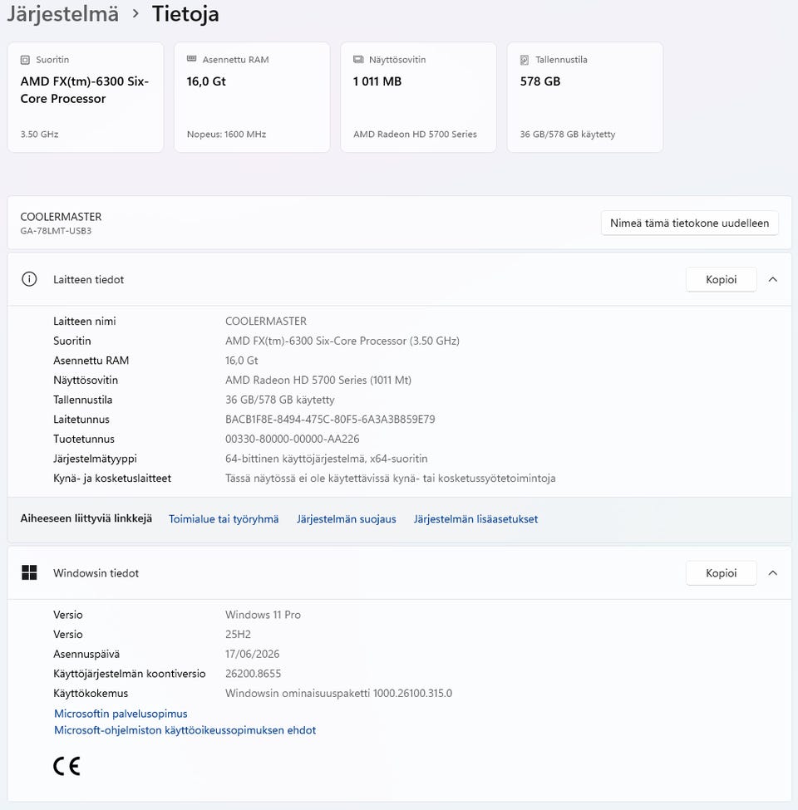
Task: Open Microsoftin palvelusopimus link
Action: tap(121, 714)
